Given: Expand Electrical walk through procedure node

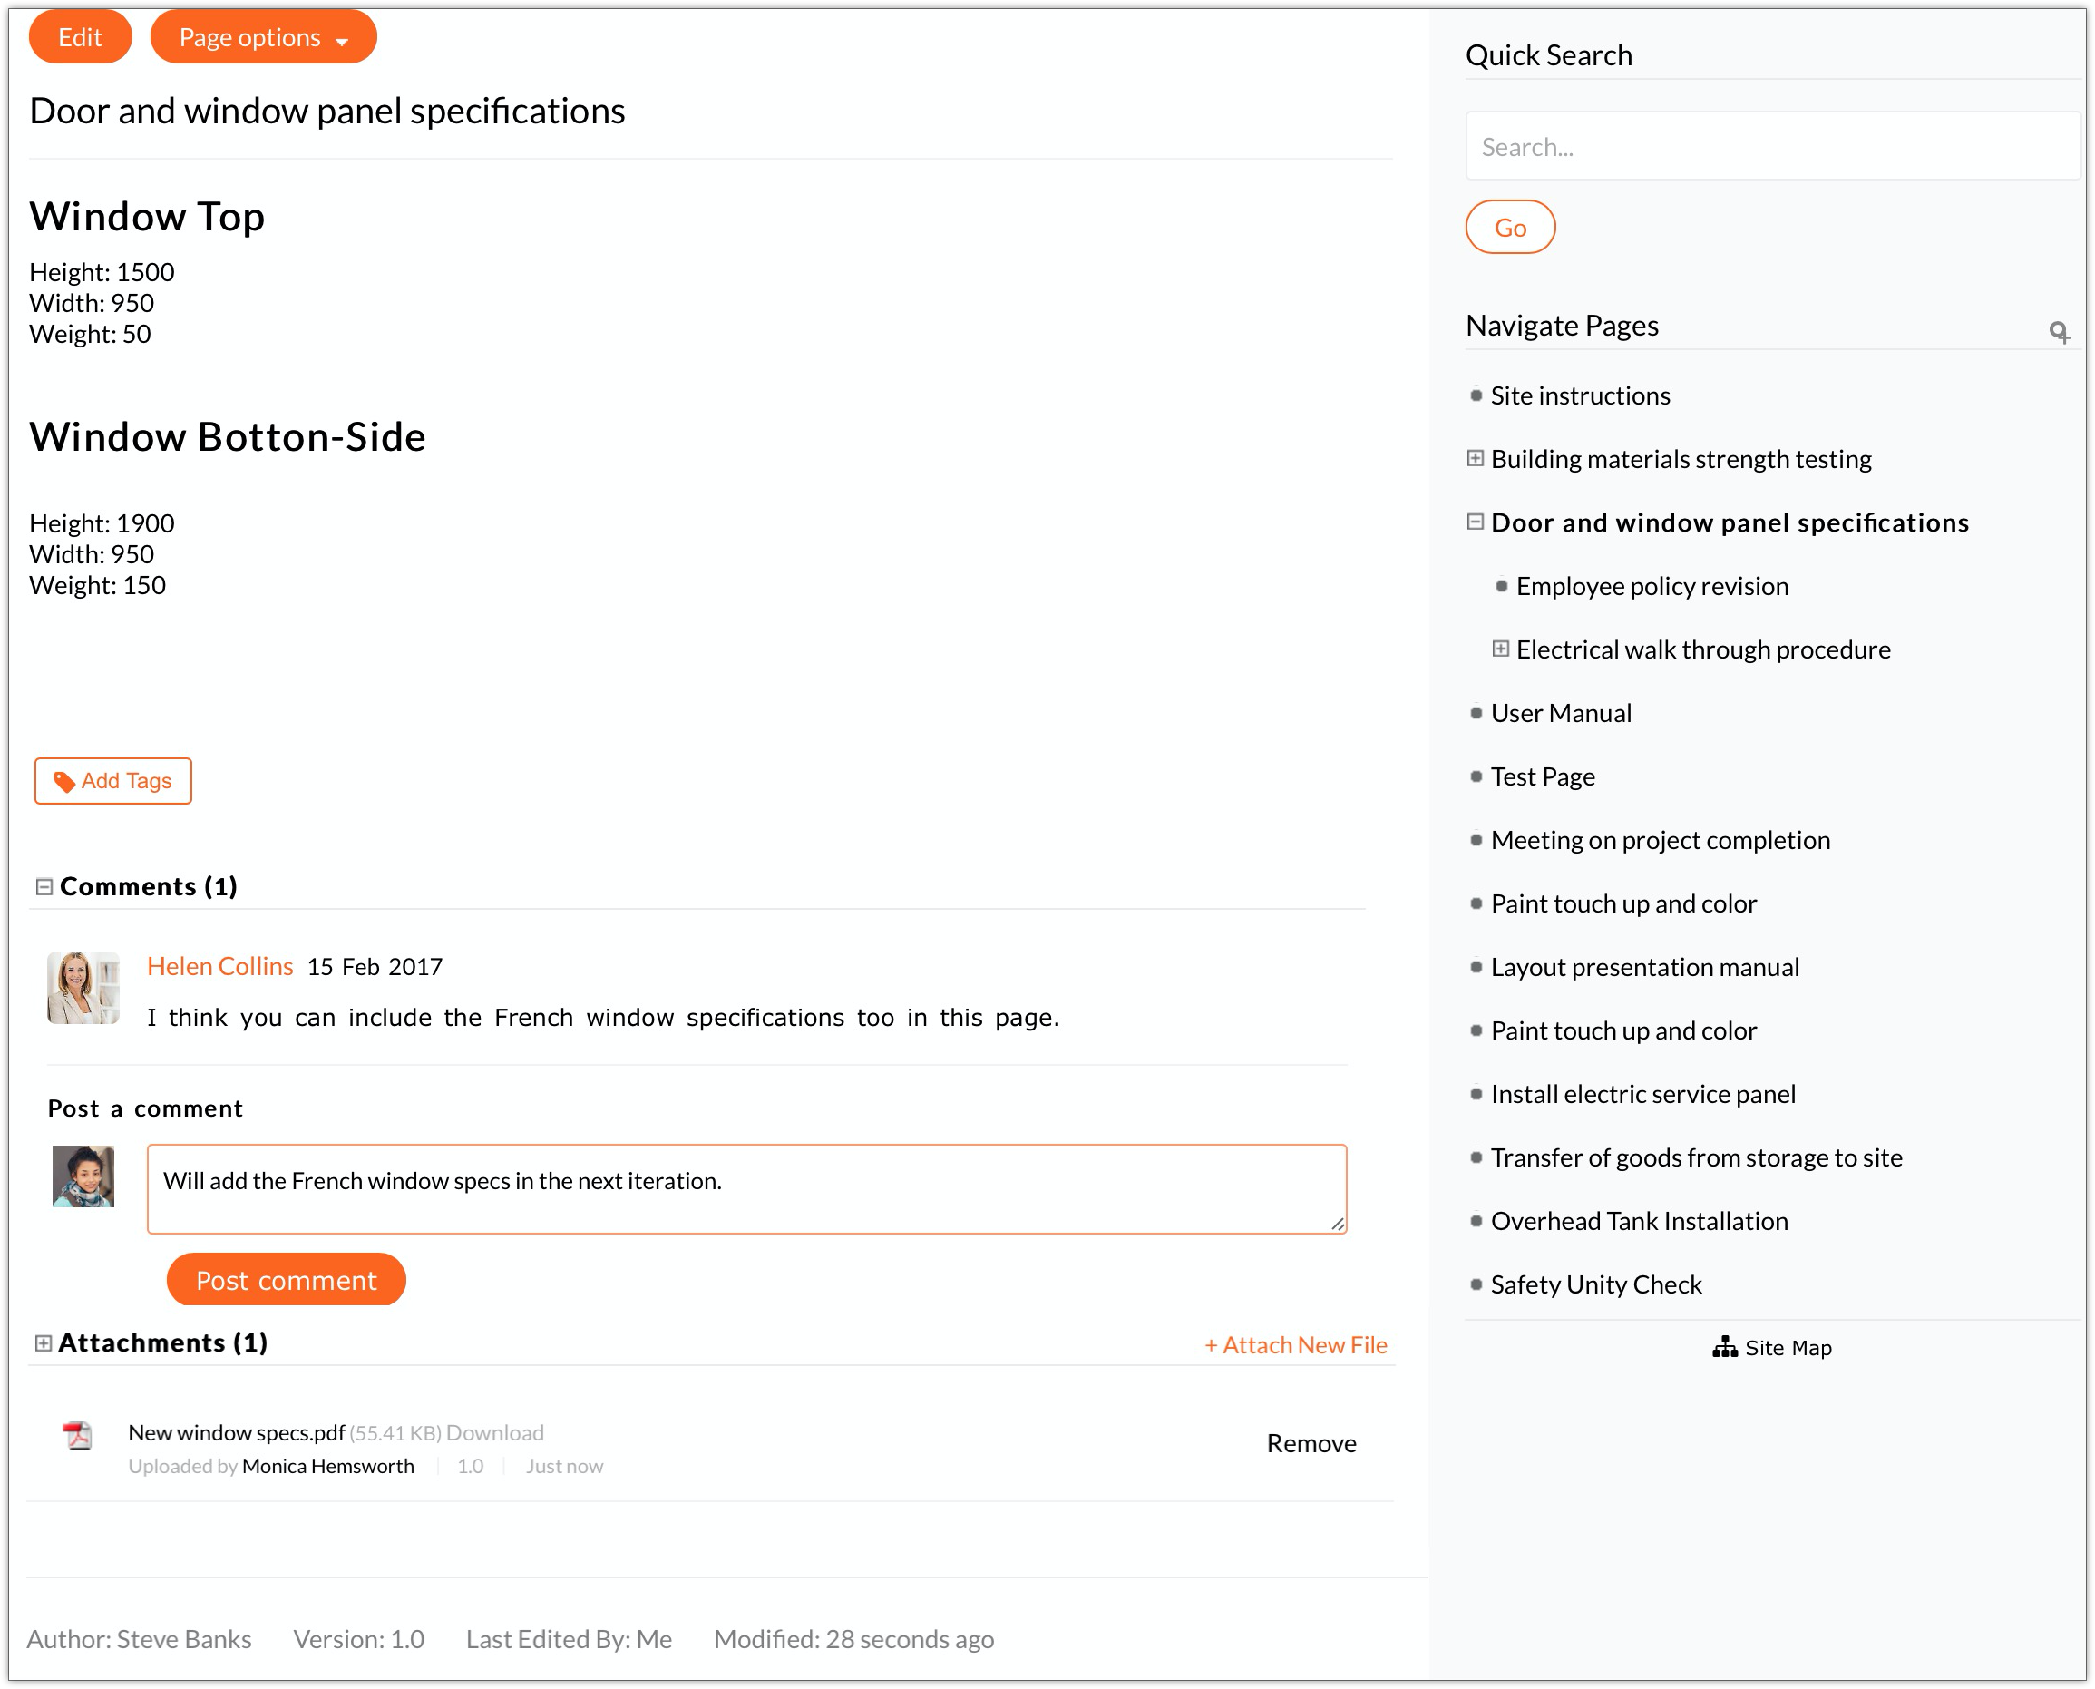Looking at the screenshot, I should point(1501,649).
